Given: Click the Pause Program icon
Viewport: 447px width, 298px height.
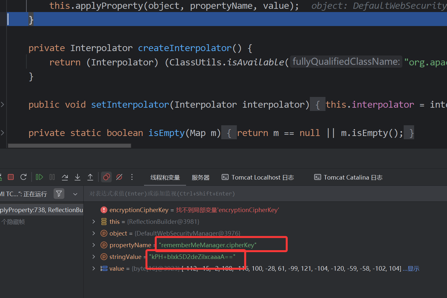Looking at the screenshot, I should click(52, 177).
